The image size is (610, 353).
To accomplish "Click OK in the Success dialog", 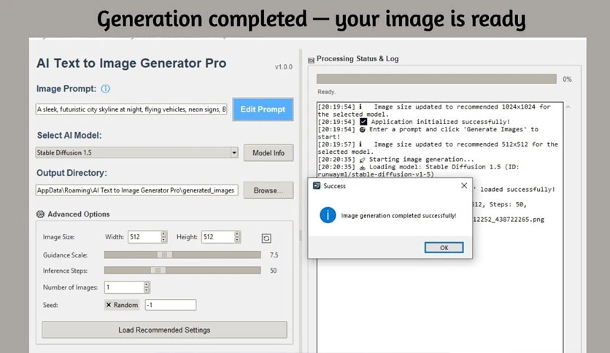I will point(444,248).
